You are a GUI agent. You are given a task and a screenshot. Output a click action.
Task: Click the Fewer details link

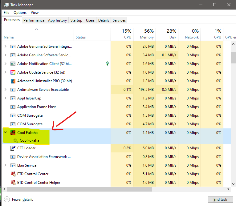22,200
